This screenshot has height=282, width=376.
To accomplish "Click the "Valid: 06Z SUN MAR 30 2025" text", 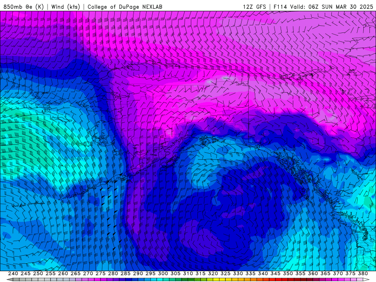I will [x=331, y=7].
